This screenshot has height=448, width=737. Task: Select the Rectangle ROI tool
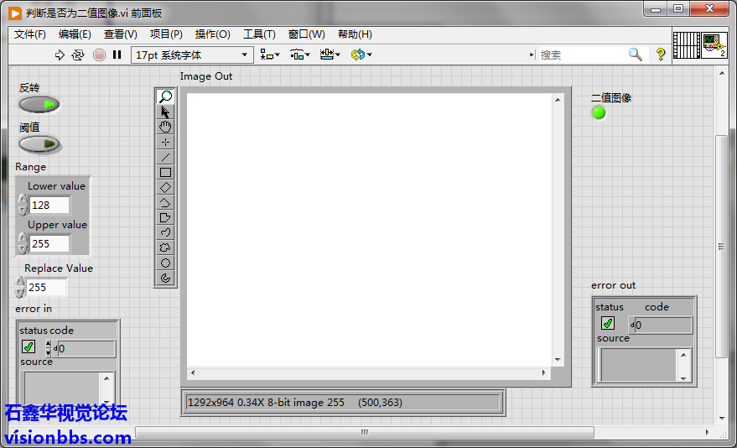tap(165, 172)
